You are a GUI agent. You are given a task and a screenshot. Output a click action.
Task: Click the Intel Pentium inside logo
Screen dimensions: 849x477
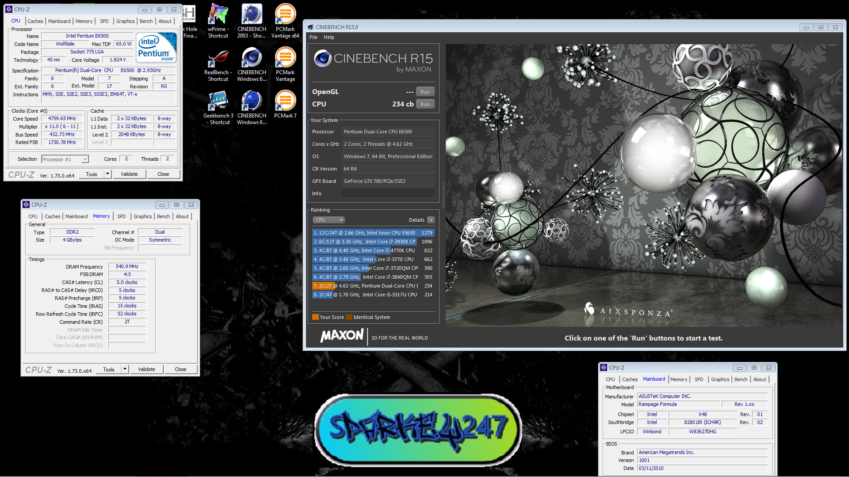tap(157, 48)
